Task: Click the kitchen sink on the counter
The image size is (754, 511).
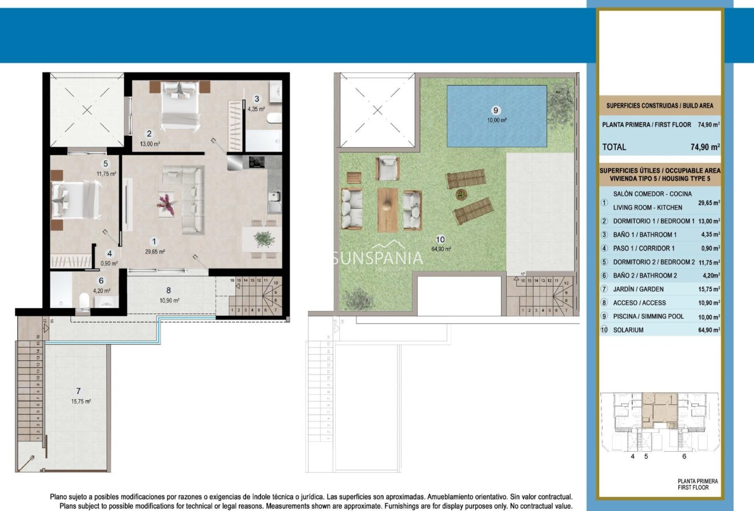Action: pos(275,202)
